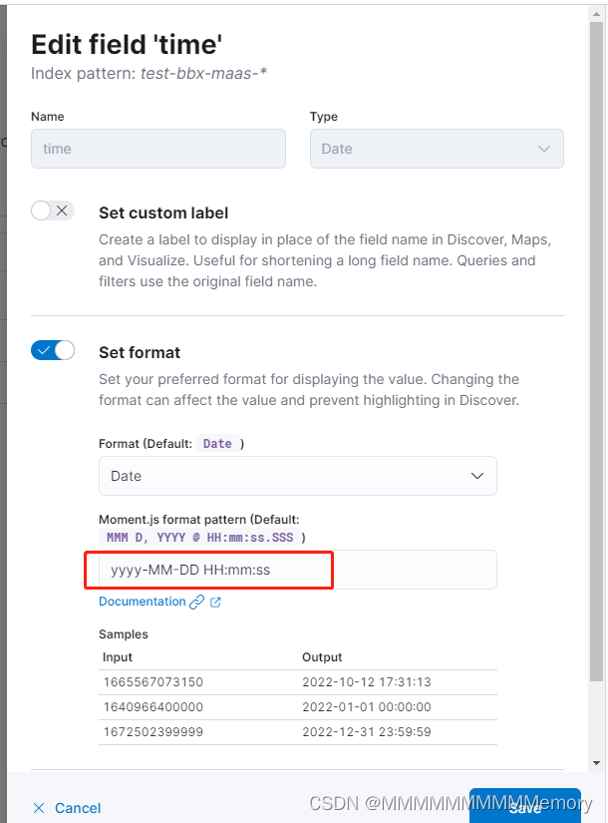The width and height of the screenshot is (608, 823).
Task: Click Cancel to dismiss the dialog
Action: [x=77, y=808]
